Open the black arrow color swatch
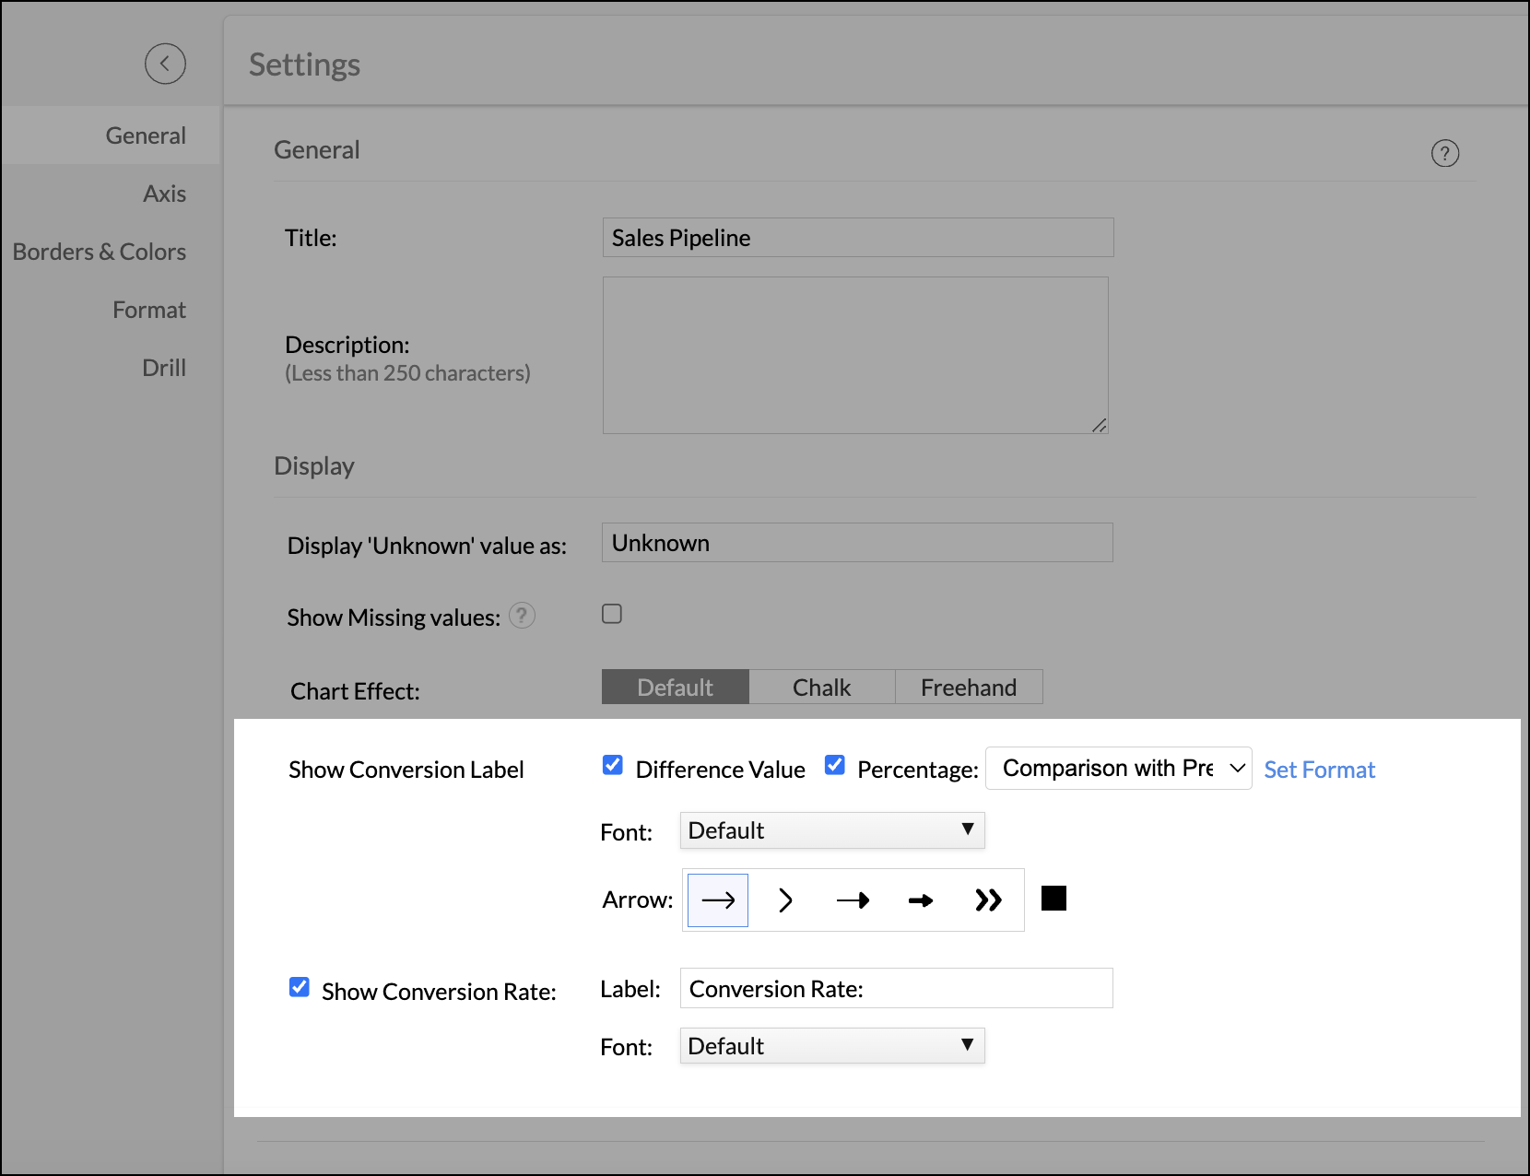Image resolution: width=1530 pixels, height=1176 pixels. [x=1053, y=899]
